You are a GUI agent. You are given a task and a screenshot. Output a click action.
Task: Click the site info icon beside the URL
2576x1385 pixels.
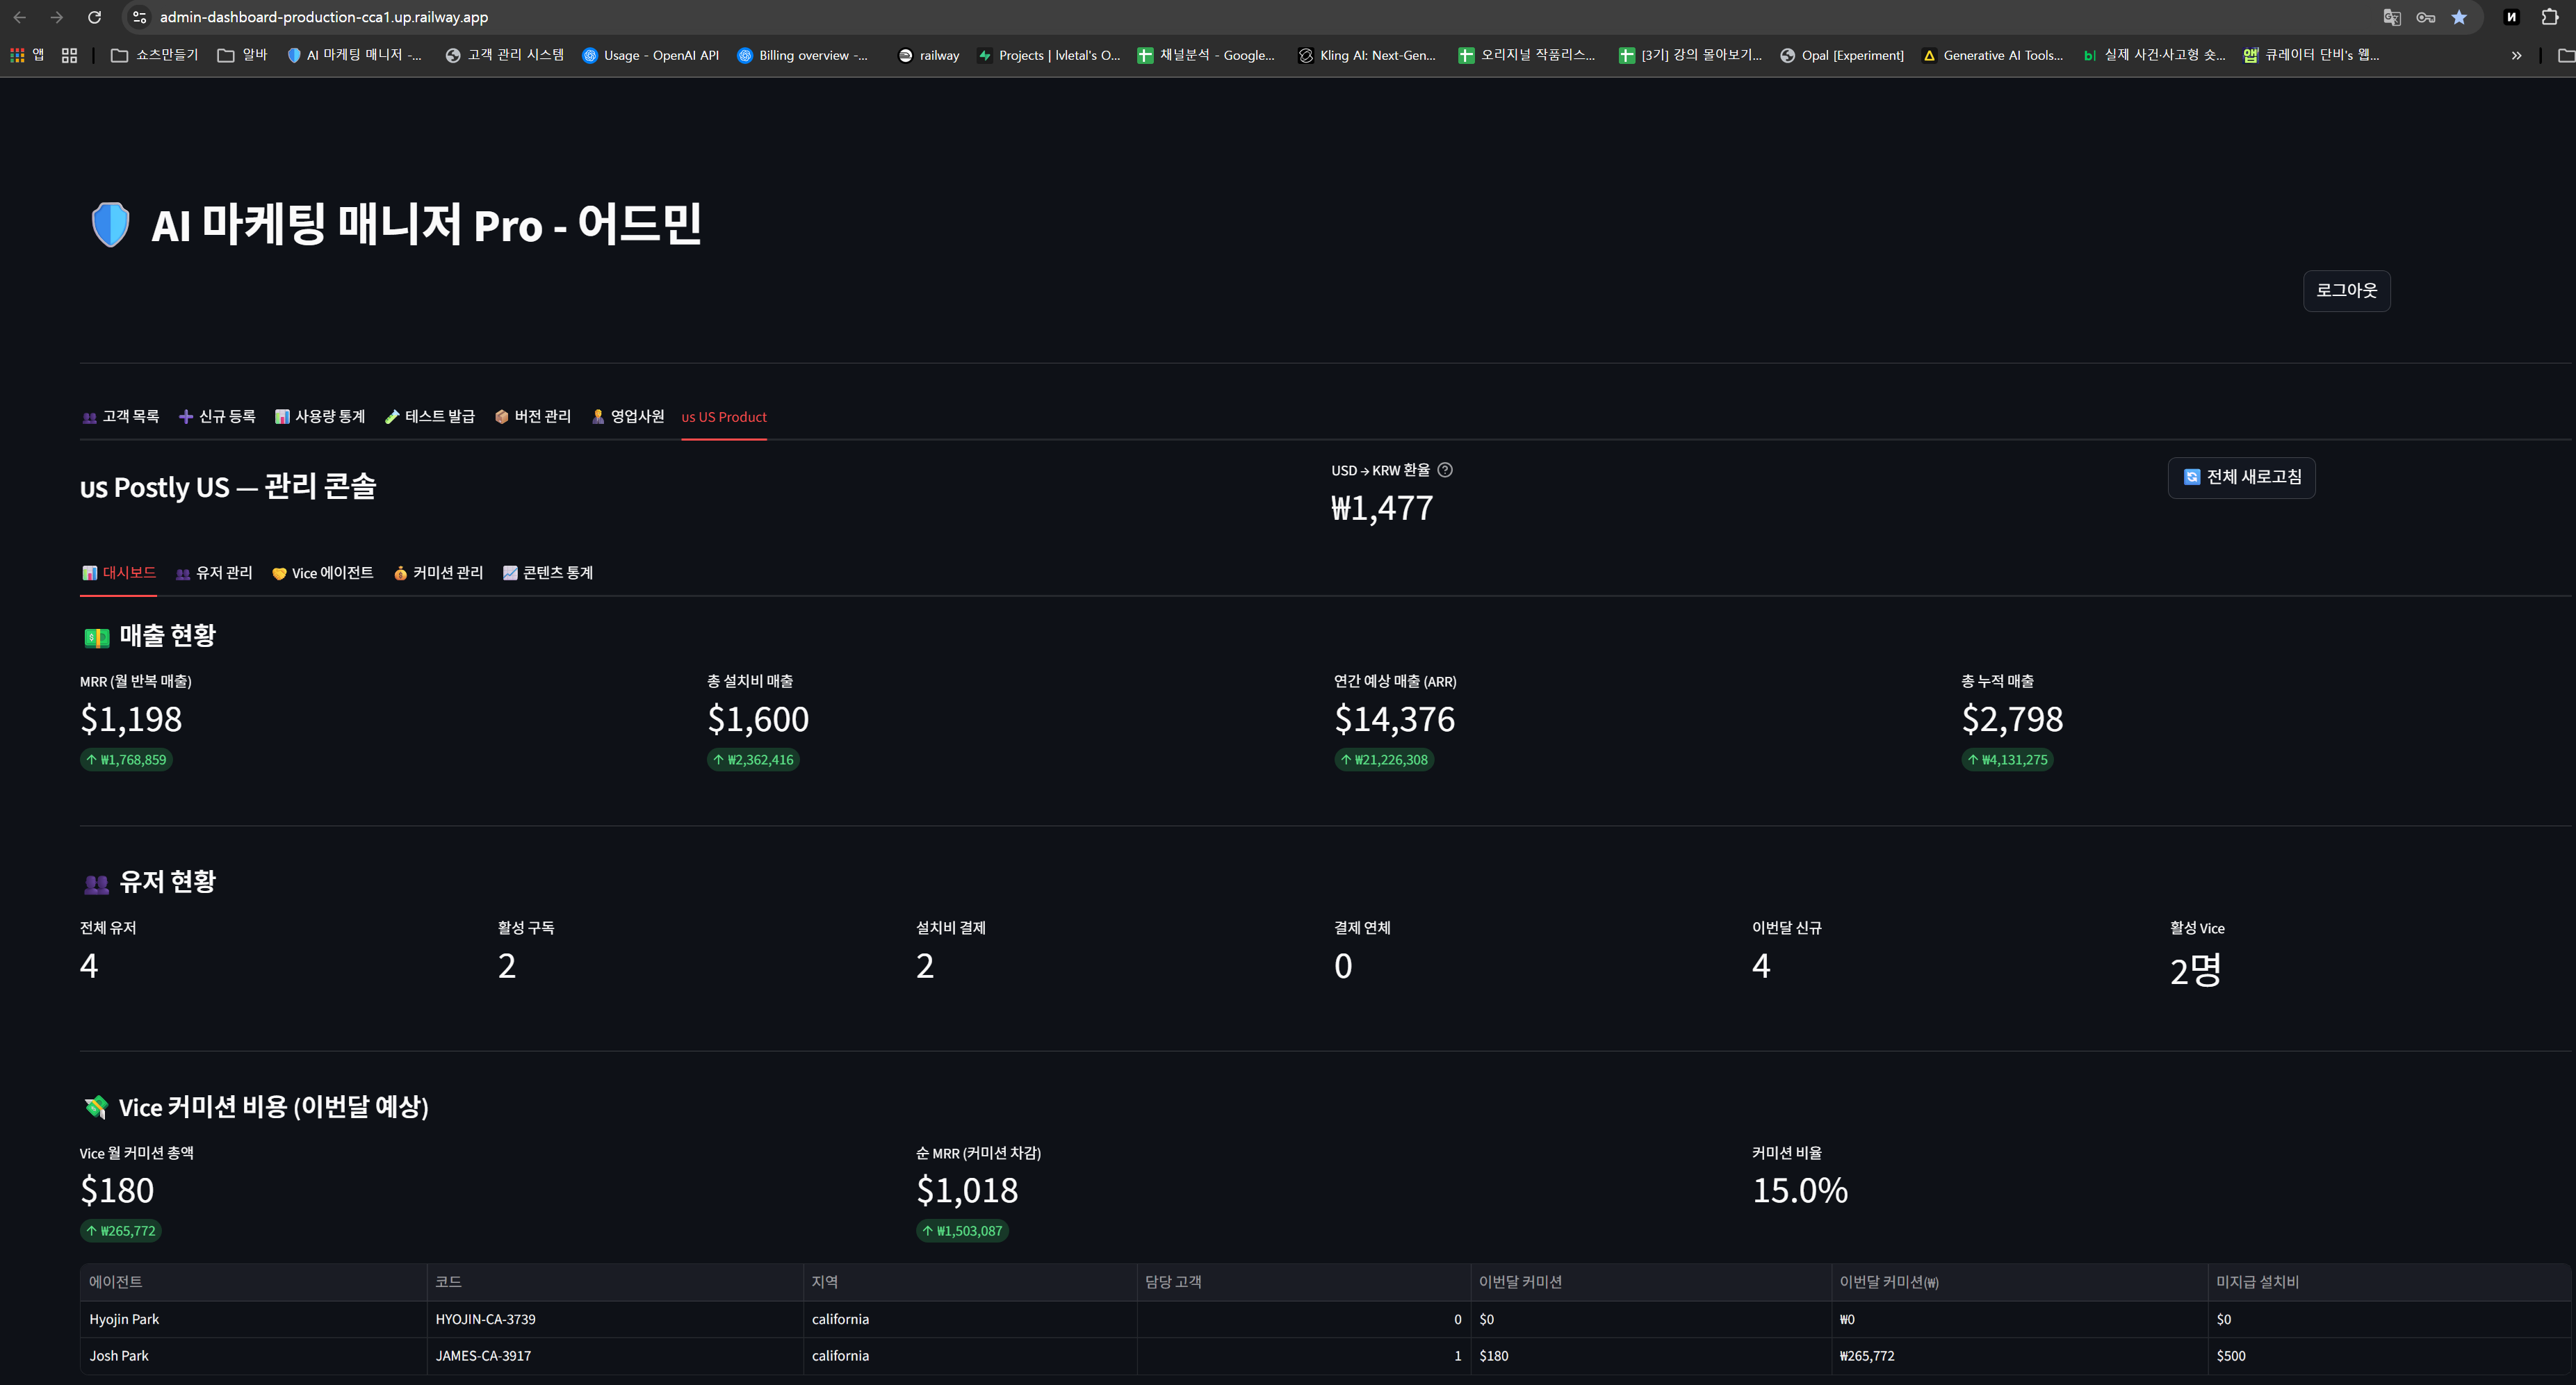(x=140, y=17)
